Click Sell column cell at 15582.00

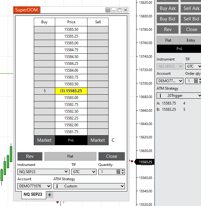point(98,125)
